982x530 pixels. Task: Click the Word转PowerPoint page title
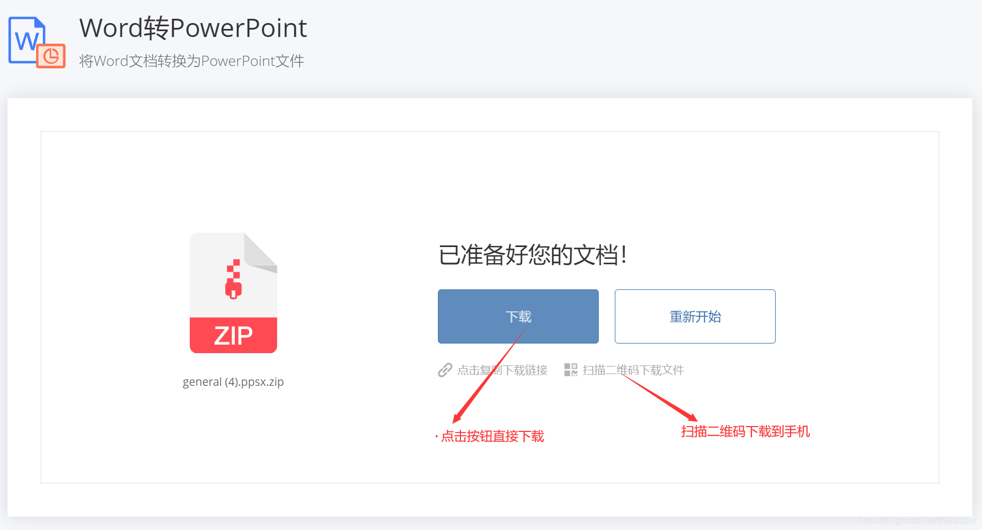[x=193, y=28]
